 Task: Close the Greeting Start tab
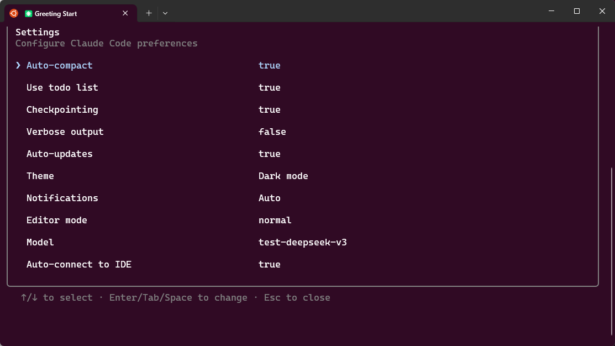click(x=125, y=13)
